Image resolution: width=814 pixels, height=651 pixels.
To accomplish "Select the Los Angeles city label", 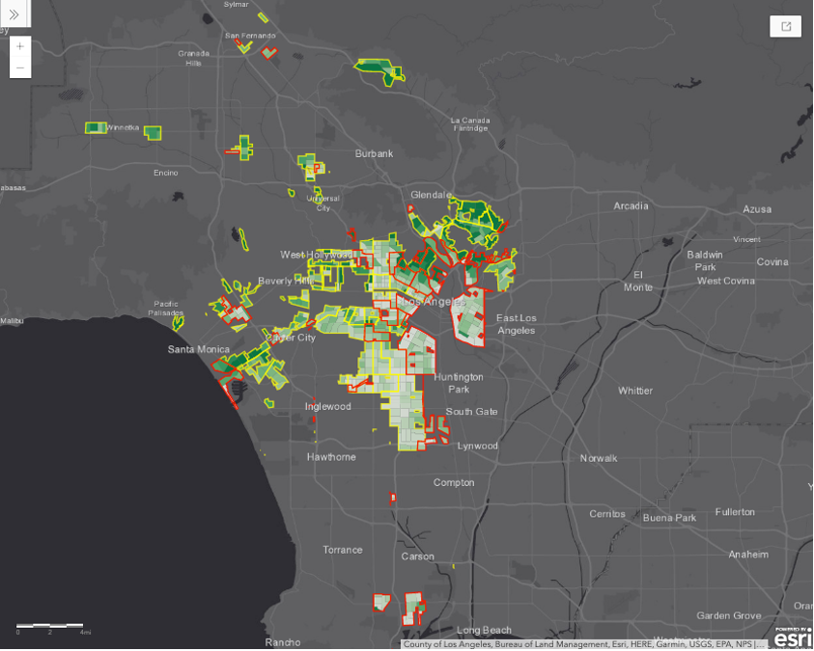I will click(x=424, y=302).
